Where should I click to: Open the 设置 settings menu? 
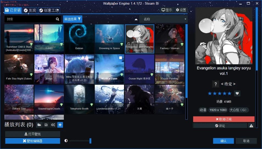pyautogui.click(x=181, y=10)
